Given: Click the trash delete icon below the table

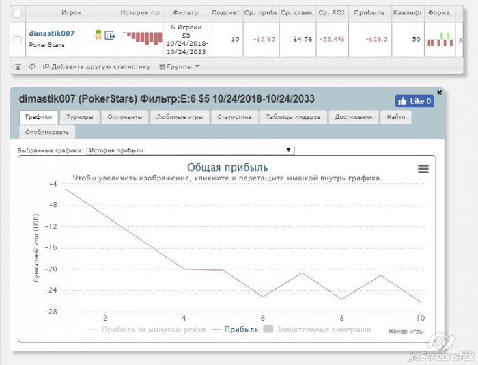Looking at the screenshot, I should click(18, 66).
